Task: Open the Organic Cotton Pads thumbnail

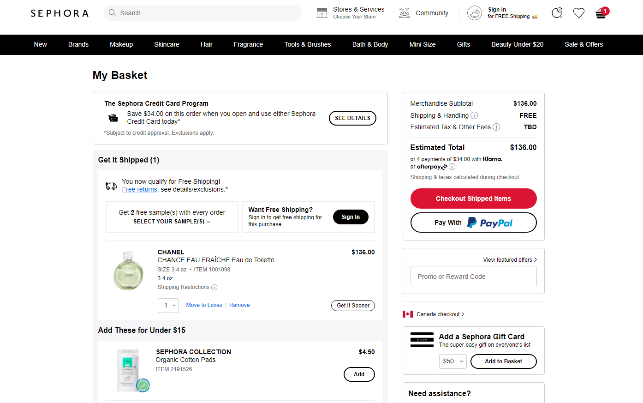Action: [x=133, y=370]
